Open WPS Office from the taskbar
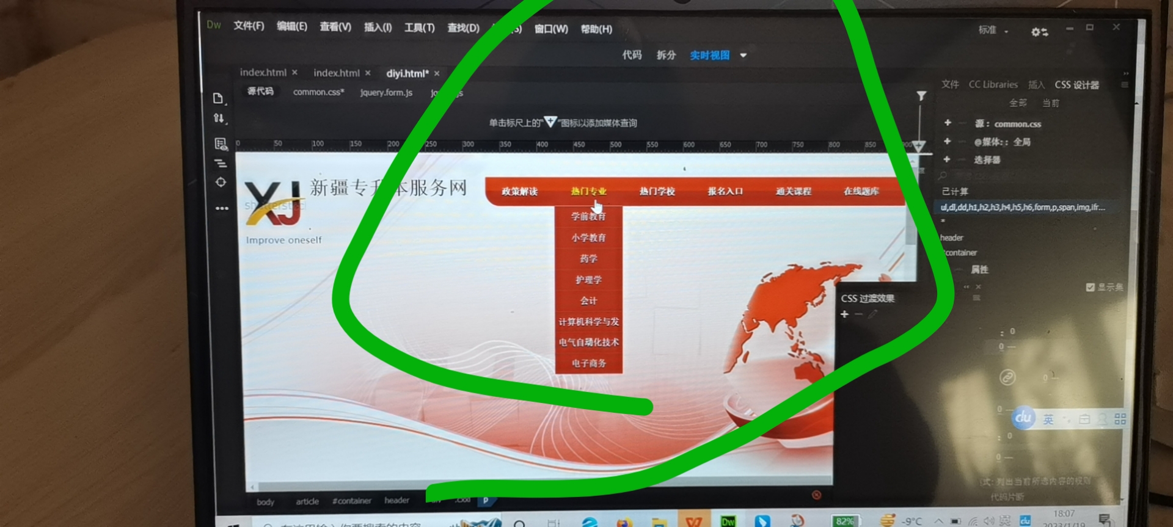This screenshot has height=527, width=1173. point(694,520)
